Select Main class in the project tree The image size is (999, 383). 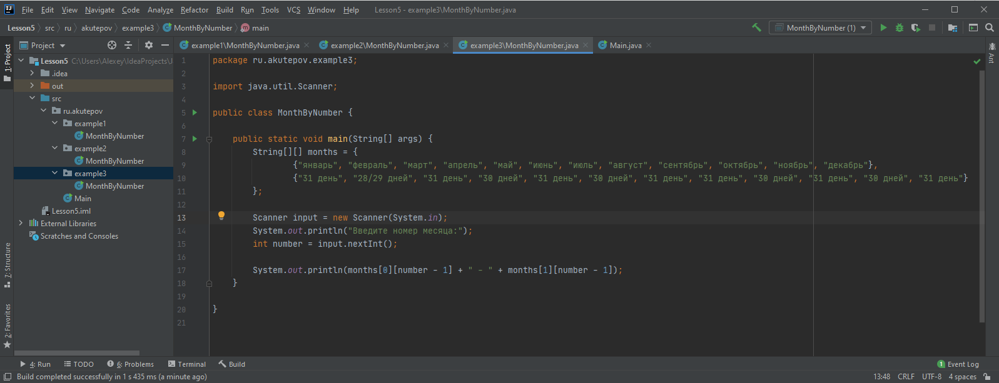83,198
